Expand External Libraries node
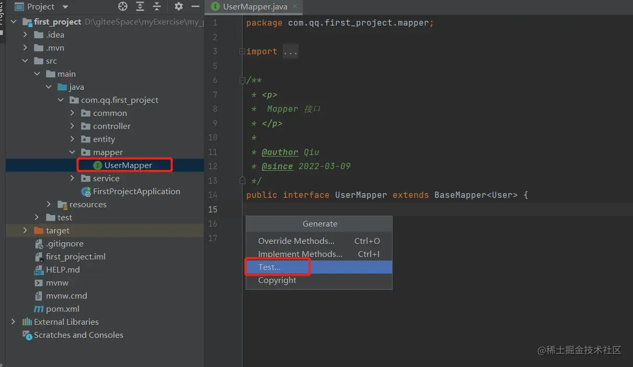Viewport: 633px width, 367px height. (13, 322)
